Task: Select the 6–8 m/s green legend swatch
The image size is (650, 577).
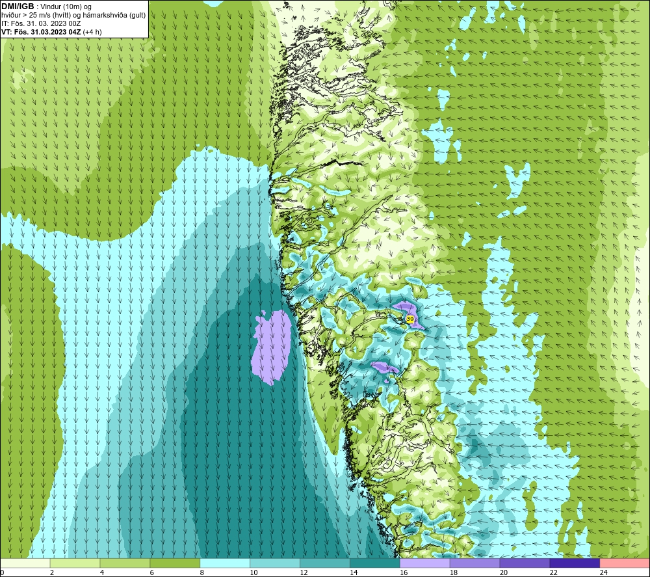Action: [x=175, y=563]
